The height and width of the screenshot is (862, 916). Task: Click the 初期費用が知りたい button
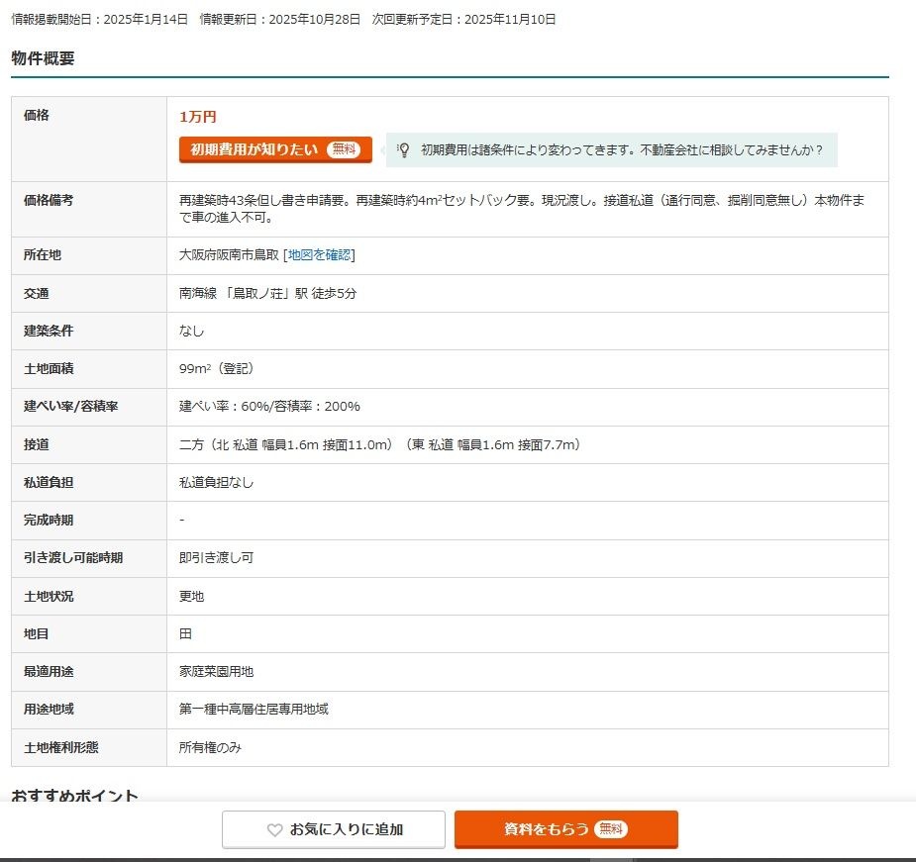click(x=254, y=149)
